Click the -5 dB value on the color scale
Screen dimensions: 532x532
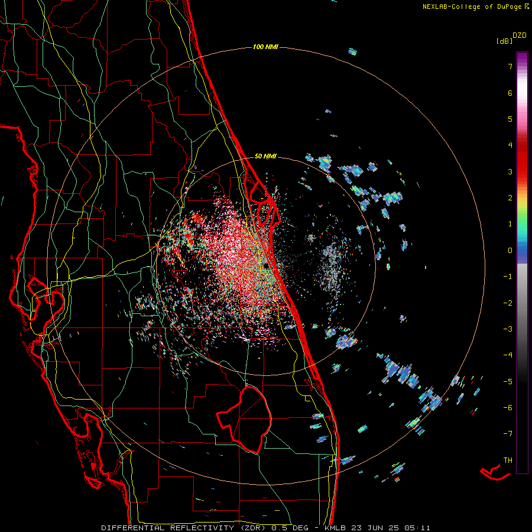click(x=508, y=382)
